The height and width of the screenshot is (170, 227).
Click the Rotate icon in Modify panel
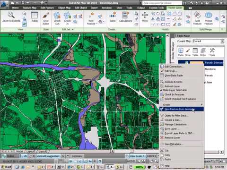pyautogui.click(x=158, y=14)
